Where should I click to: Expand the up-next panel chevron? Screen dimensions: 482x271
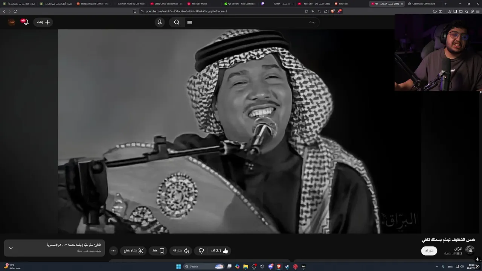[x=11, y=248]
